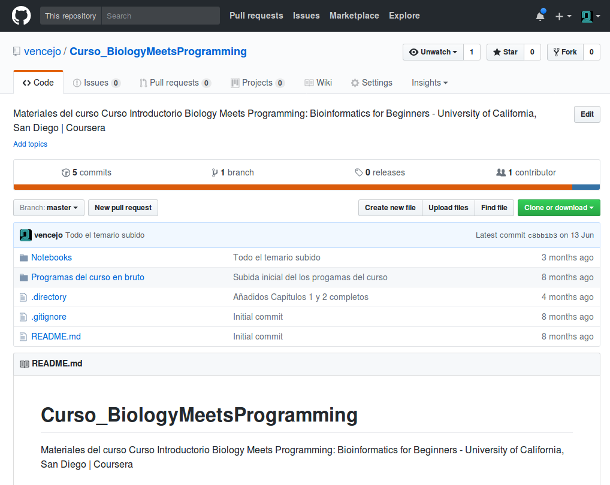Click the GitHub octocat logo
The width and height of the screenshot is (610, 485).
pyautogui.click(x=21, y=16)
